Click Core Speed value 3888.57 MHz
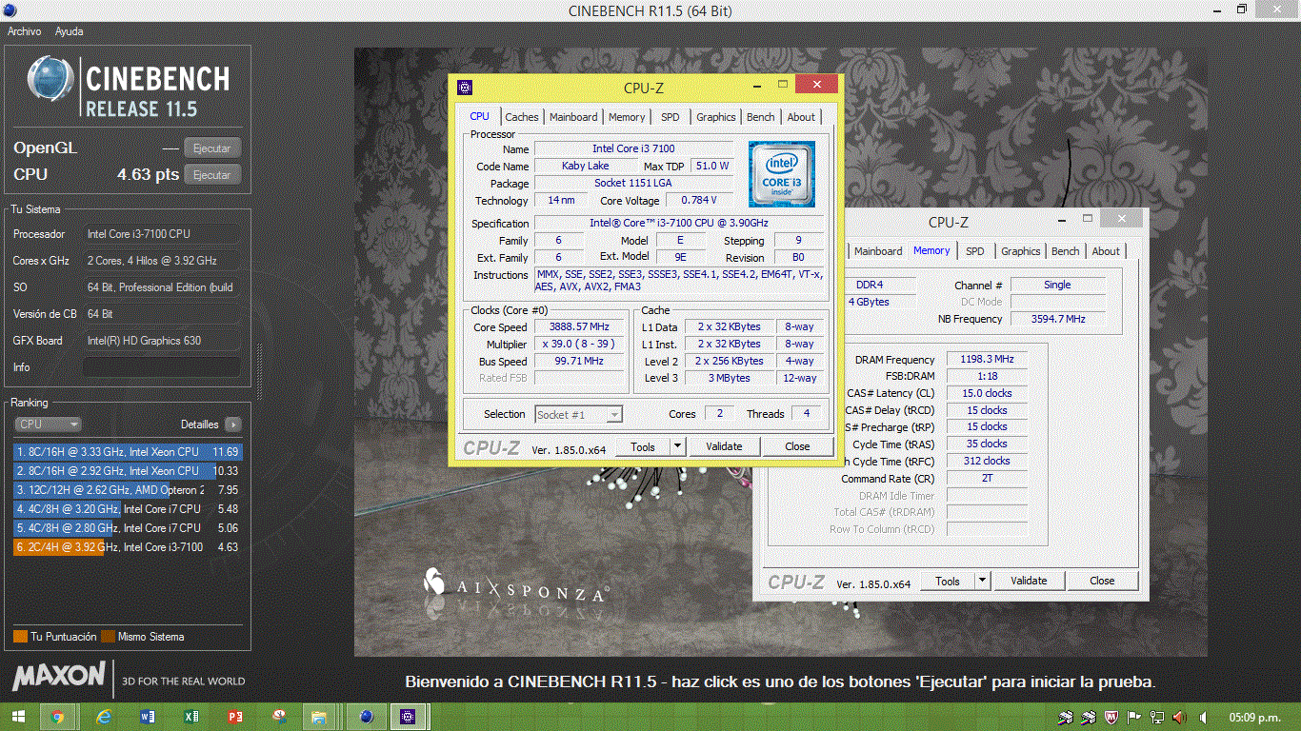 tap(579, 327)
